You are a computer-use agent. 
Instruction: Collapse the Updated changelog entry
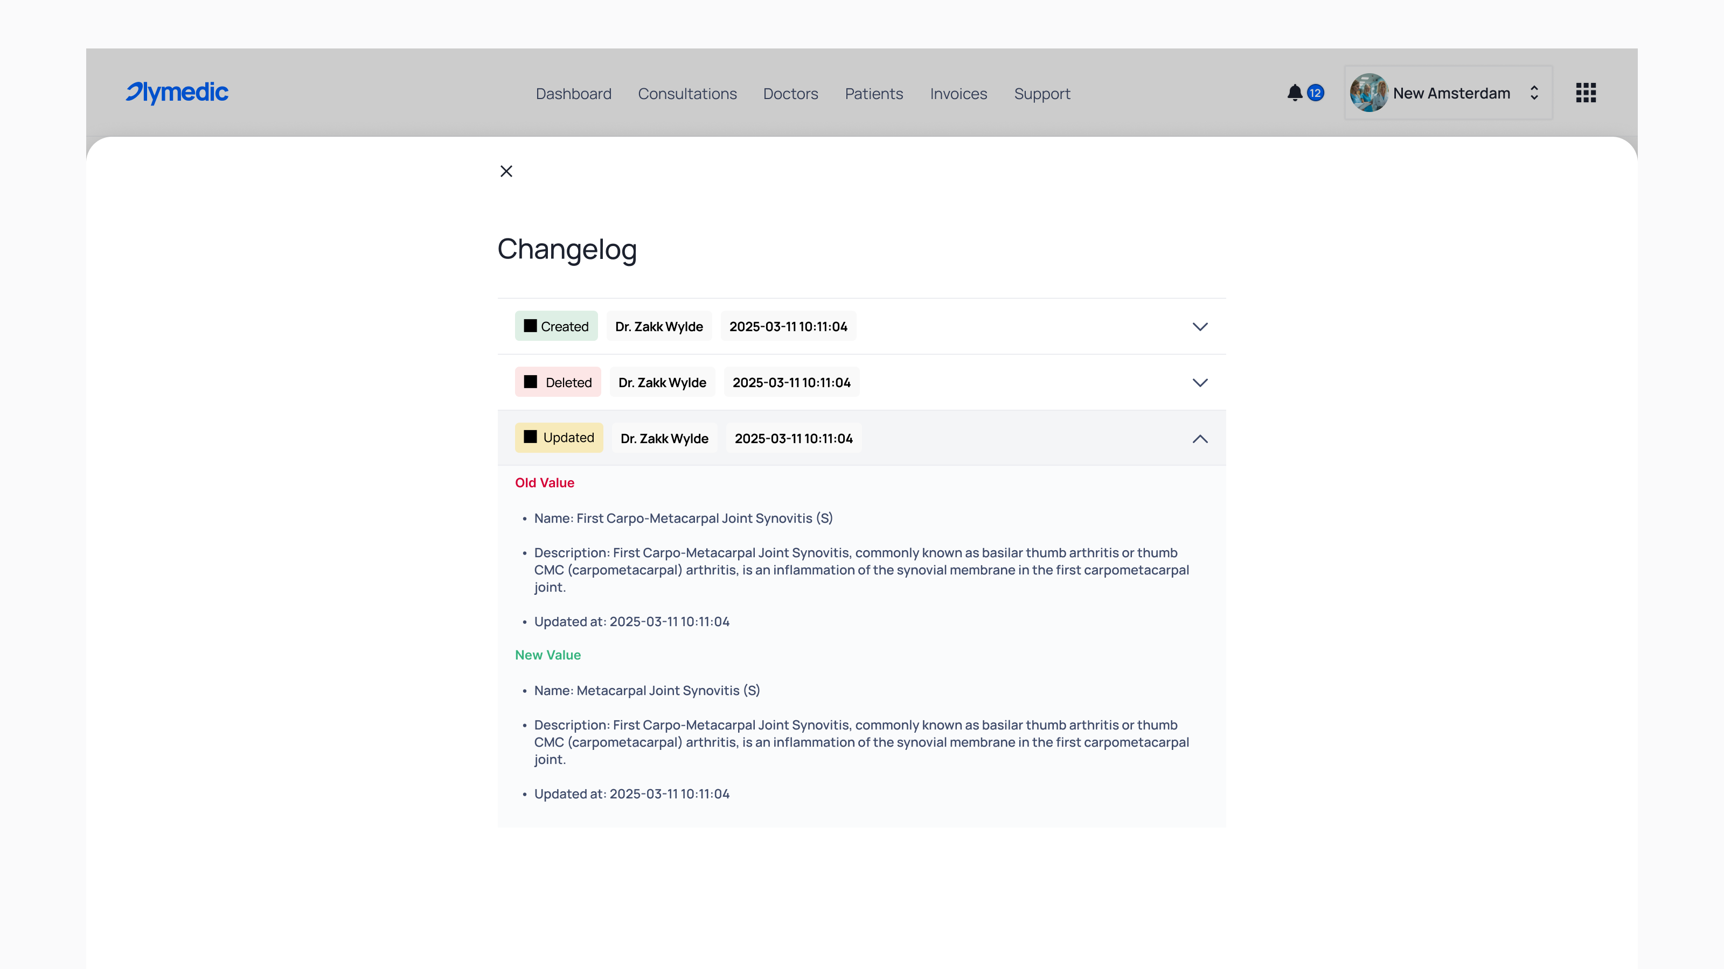(x=1200, y=439)
